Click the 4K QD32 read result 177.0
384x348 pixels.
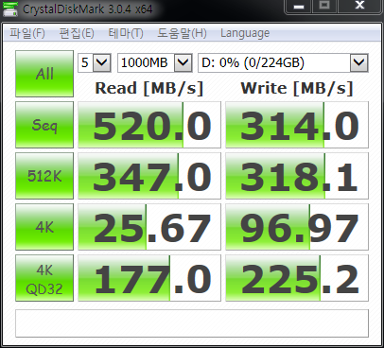149,278
